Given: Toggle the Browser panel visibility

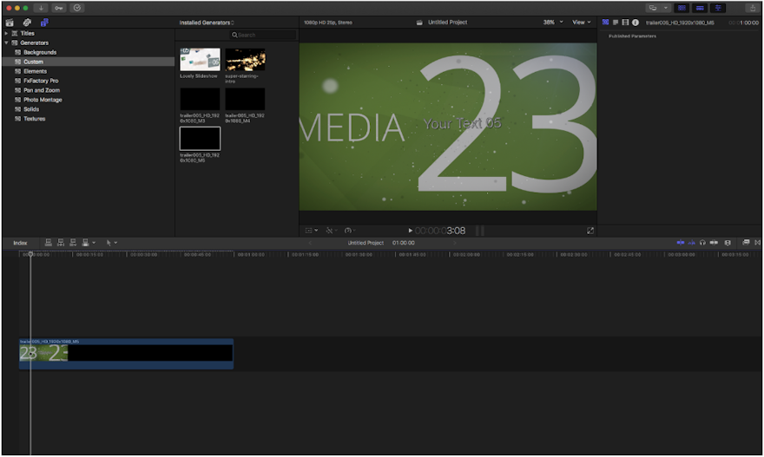Looking at the screenshot, I should (x=682, y=8).
